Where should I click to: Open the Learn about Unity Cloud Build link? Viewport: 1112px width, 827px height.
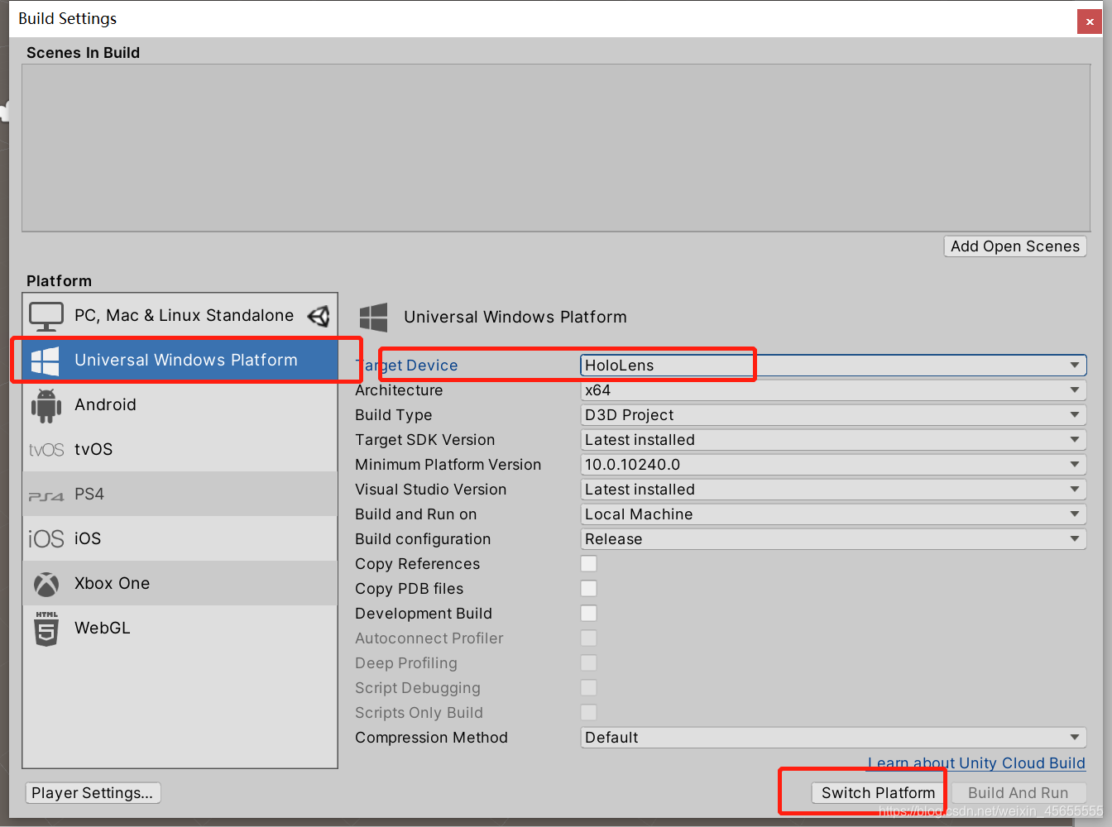[976, 763]
